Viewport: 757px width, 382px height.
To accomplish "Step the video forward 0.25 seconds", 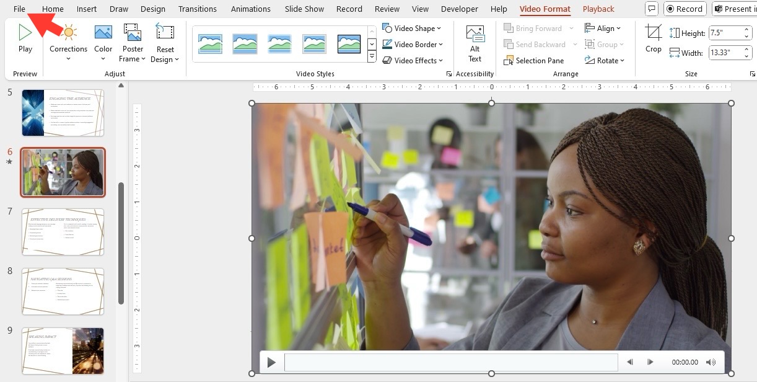I will tap(650, 362).
